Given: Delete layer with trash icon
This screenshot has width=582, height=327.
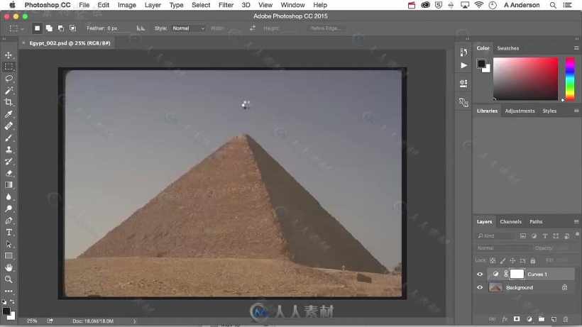Looking at the screenshot, I should point(566,319).
